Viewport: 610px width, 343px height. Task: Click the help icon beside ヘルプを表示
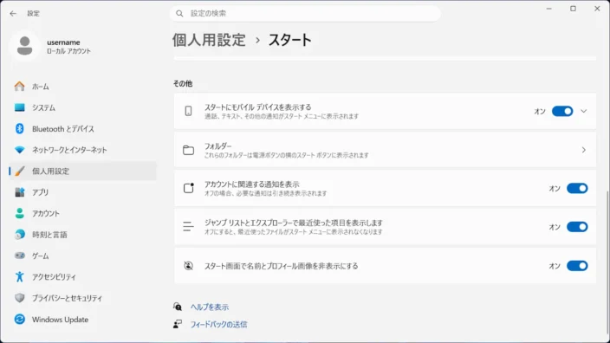[x=178, y=307]
